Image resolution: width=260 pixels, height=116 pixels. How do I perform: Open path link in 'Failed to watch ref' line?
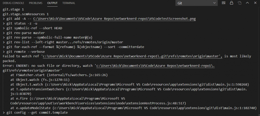click(133, 56)
